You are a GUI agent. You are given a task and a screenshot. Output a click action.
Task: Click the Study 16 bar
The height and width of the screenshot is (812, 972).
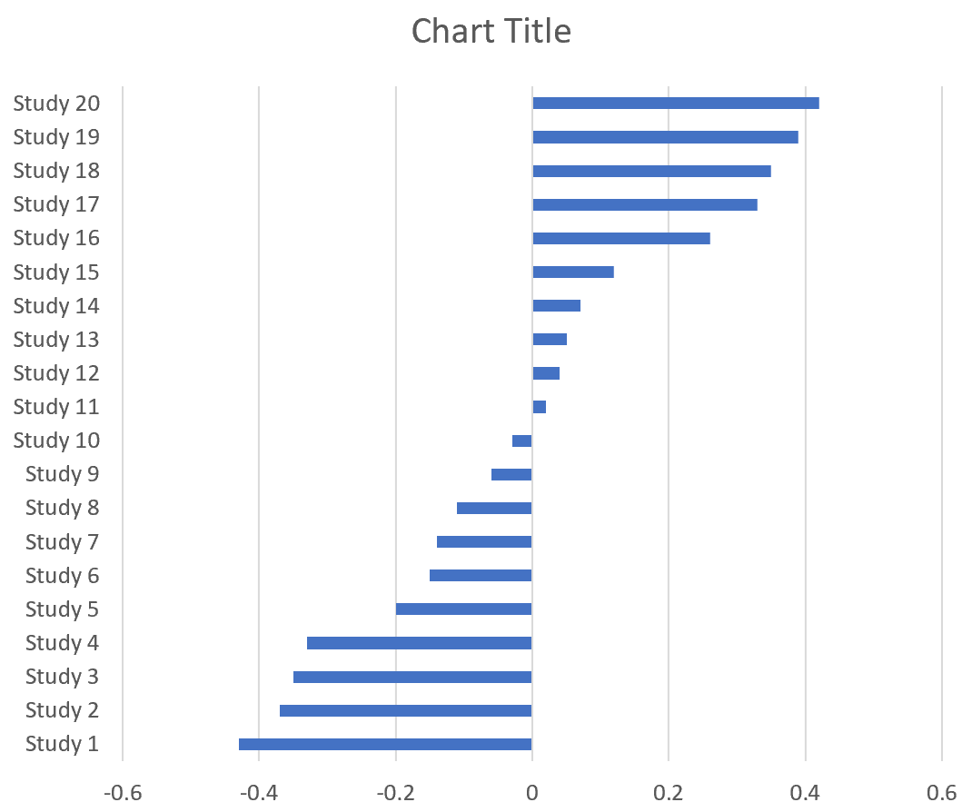click(x=620, y=238)
